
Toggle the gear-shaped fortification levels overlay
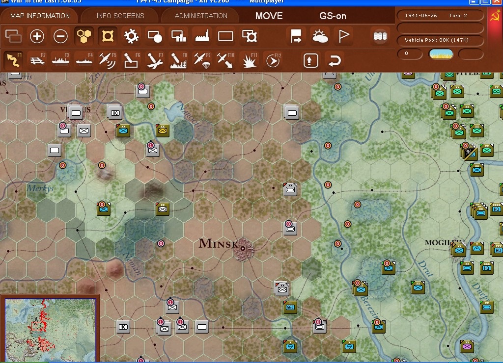coord(131,36)
